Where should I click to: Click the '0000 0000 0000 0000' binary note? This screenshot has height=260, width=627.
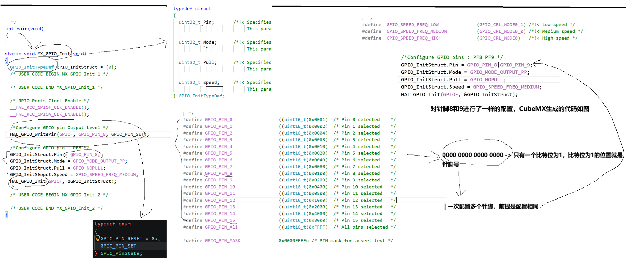[473, 155]
